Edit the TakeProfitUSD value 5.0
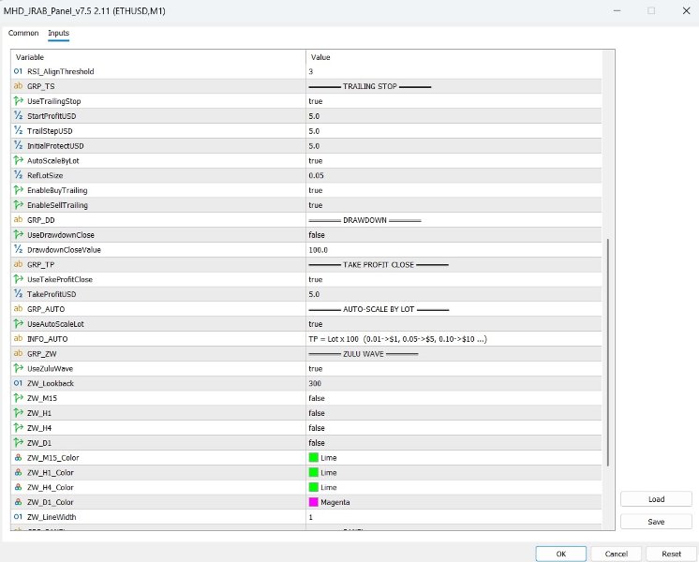Screen dimensions: 699x562 pos(454,294)
